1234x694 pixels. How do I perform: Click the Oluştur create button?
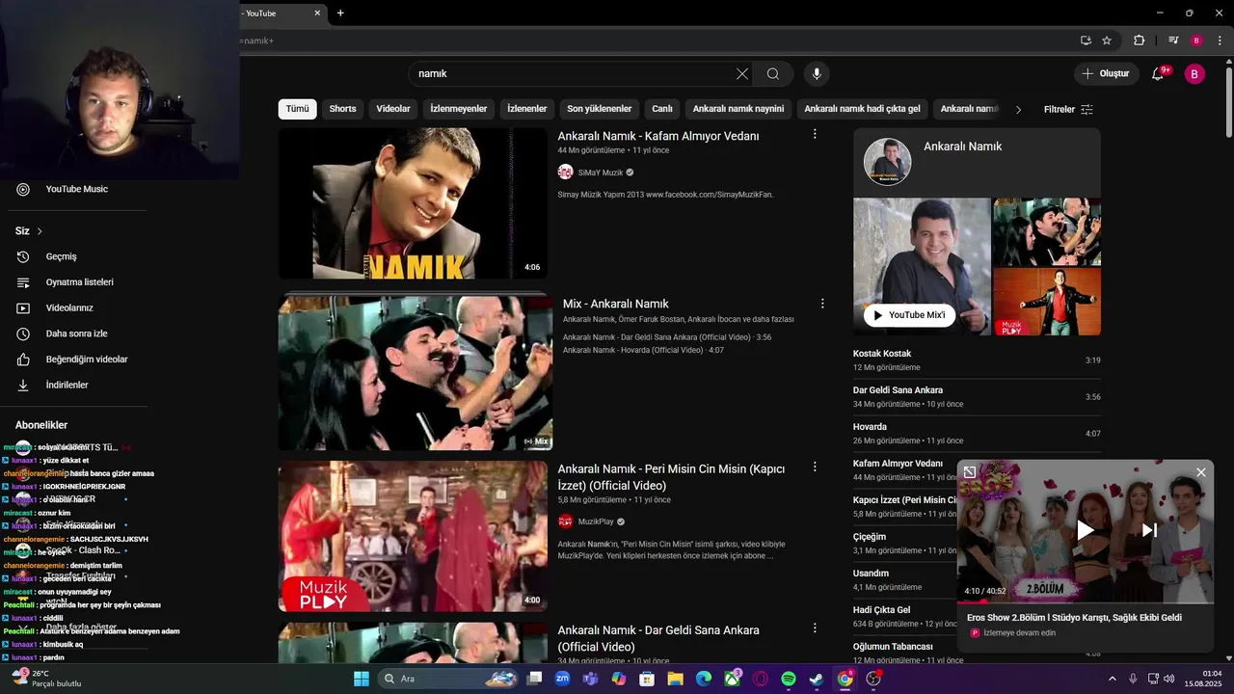(1105, 74)
